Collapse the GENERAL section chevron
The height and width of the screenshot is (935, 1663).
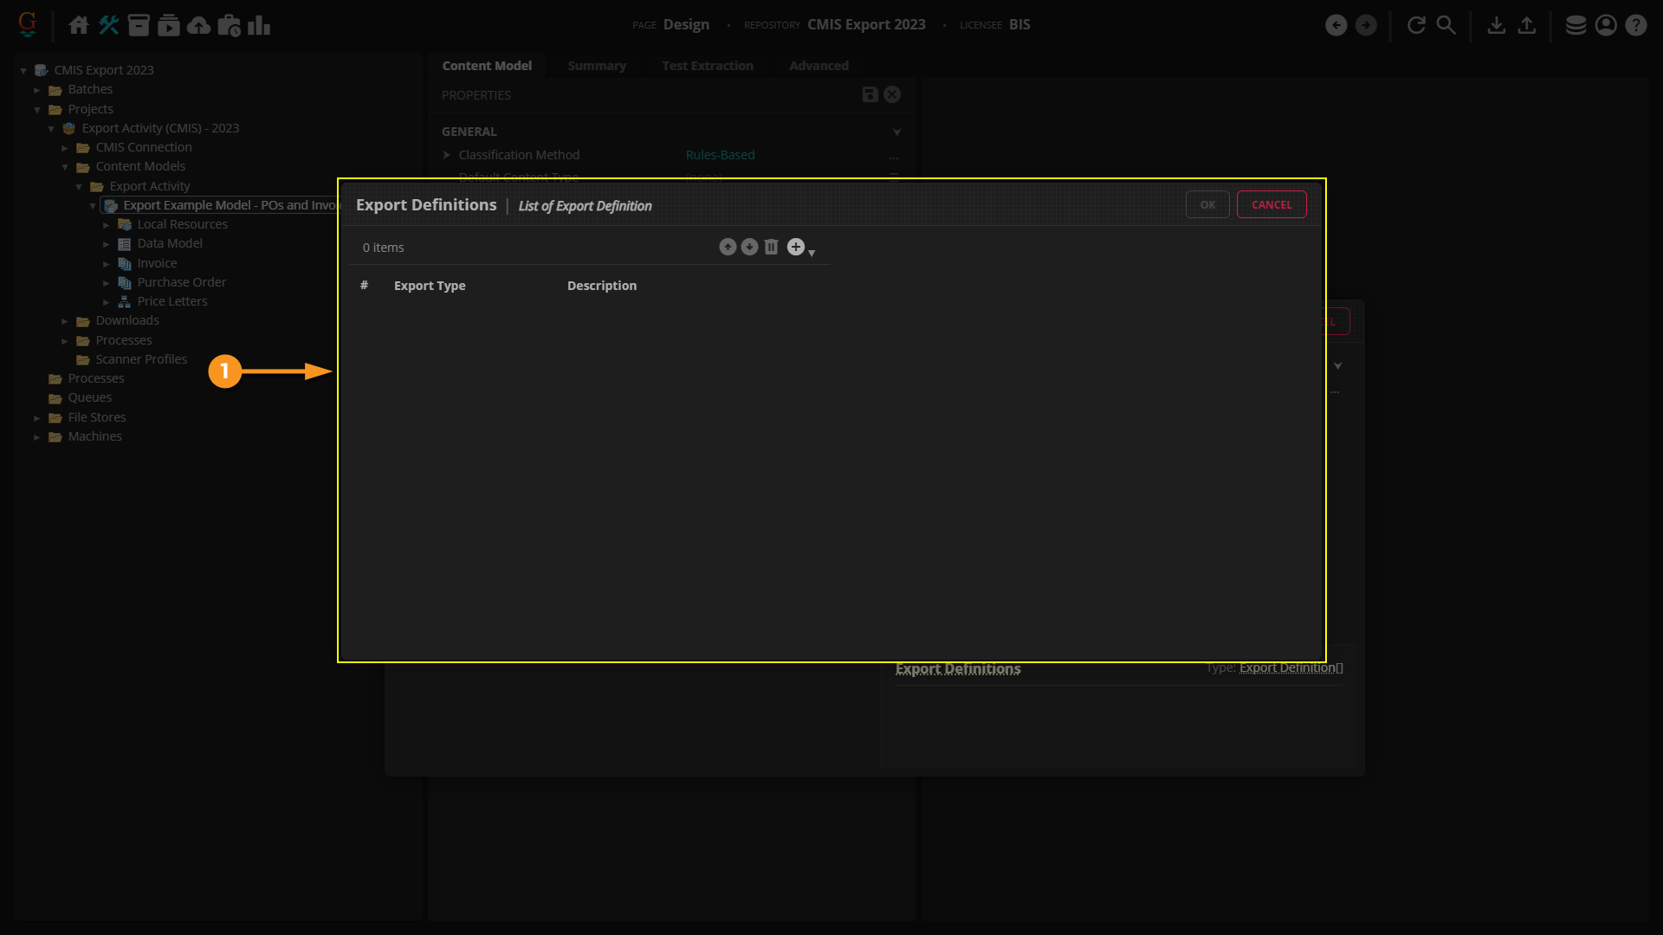point(896,132)
